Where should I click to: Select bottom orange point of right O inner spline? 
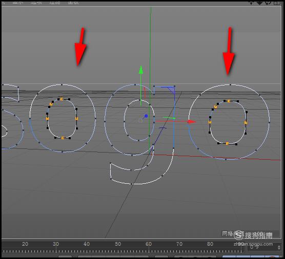227,144
